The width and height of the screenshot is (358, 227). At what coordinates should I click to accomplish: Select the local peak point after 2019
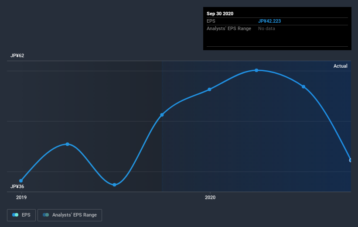pos(67,144)
